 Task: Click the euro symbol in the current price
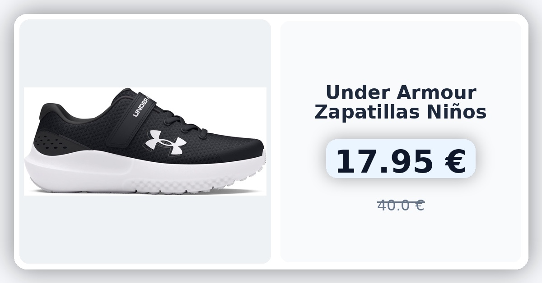(455, 162)
